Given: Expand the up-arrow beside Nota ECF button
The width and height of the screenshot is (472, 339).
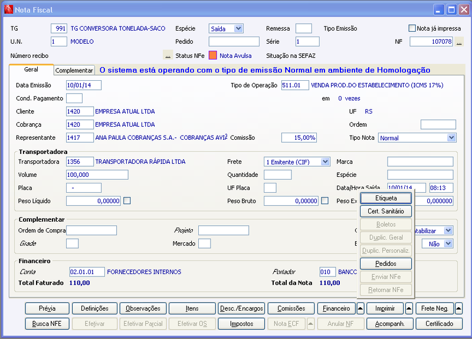Looking at the screenshot, I should click(311, 324).
